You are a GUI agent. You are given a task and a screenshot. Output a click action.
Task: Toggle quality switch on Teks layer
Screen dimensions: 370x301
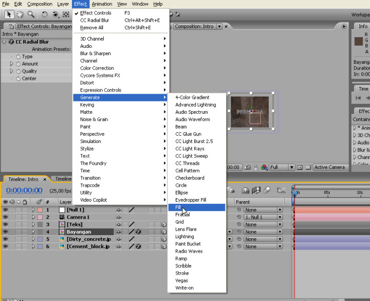[132, 224]
